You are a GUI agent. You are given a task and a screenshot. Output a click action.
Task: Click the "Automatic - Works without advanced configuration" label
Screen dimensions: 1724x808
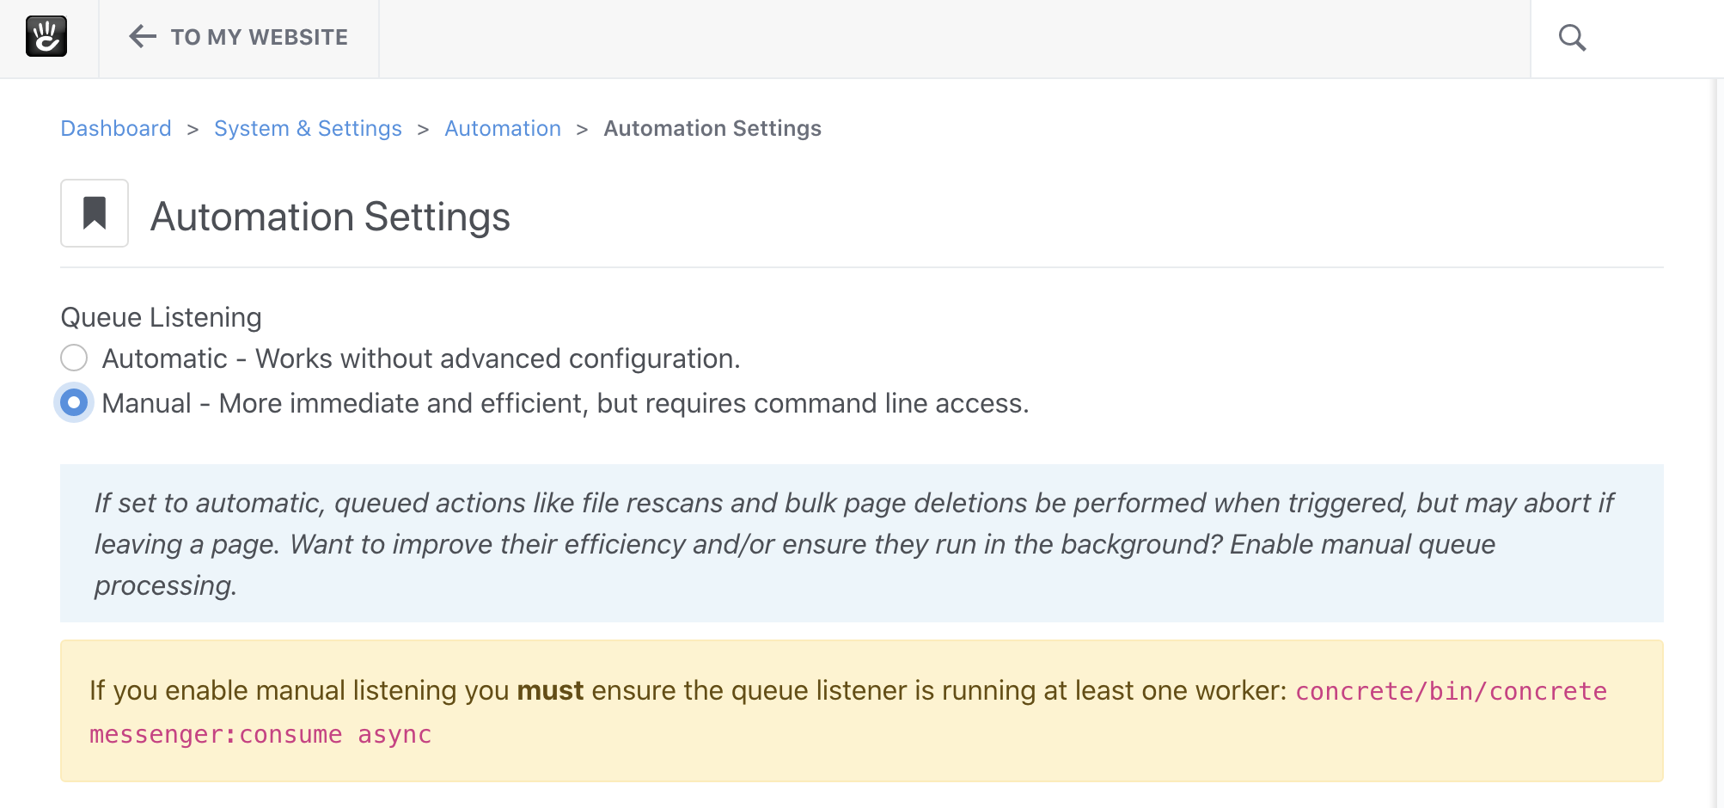421,358
